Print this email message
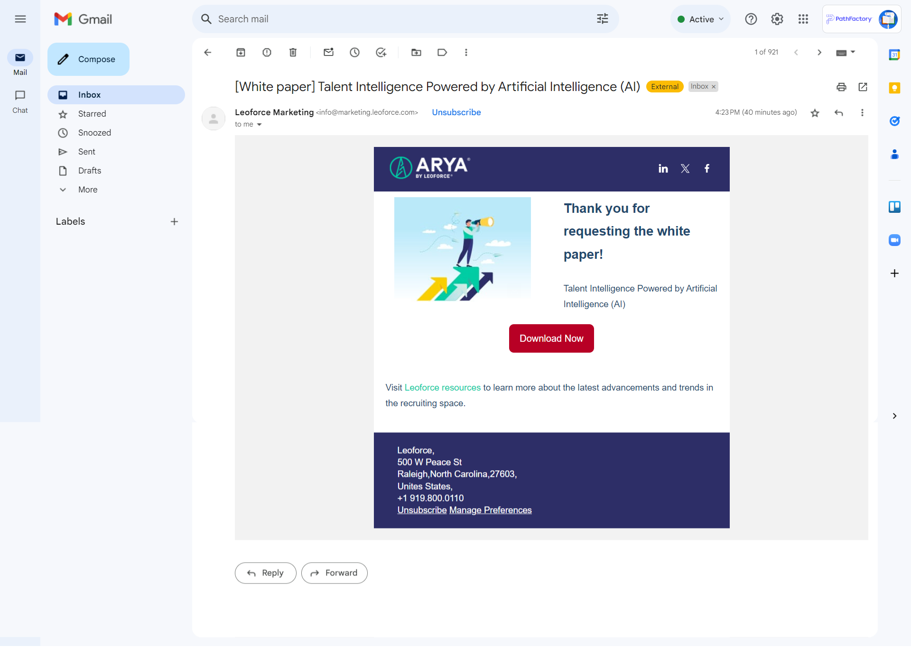This screenshot has width=911, height=647. point(841,87)
